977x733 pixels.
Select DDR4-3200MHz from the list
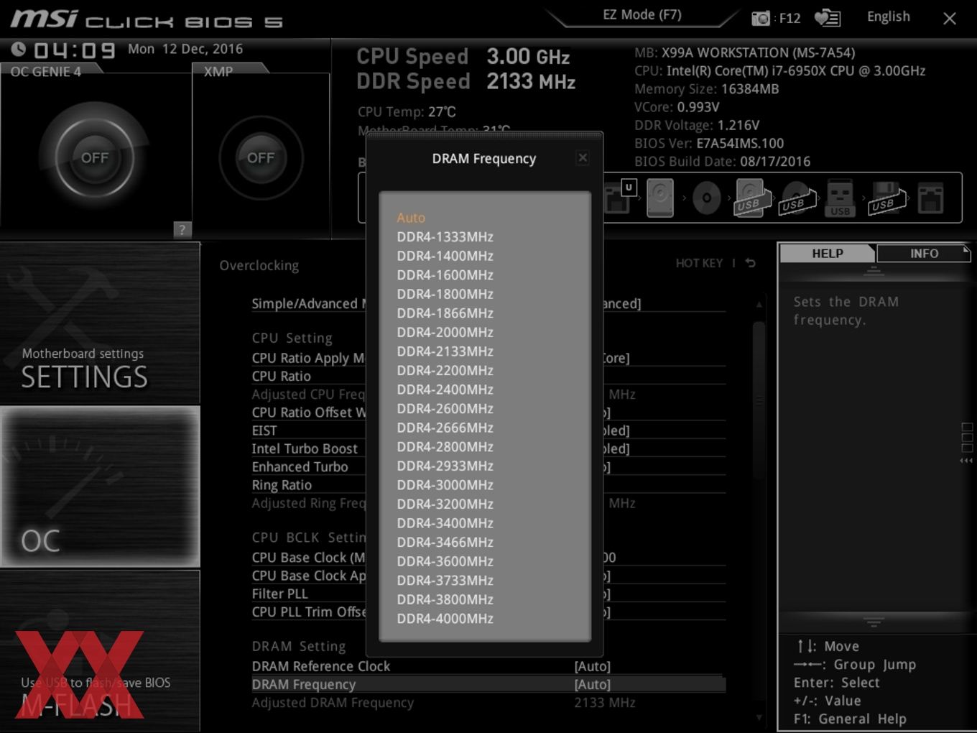click(445, 504)
